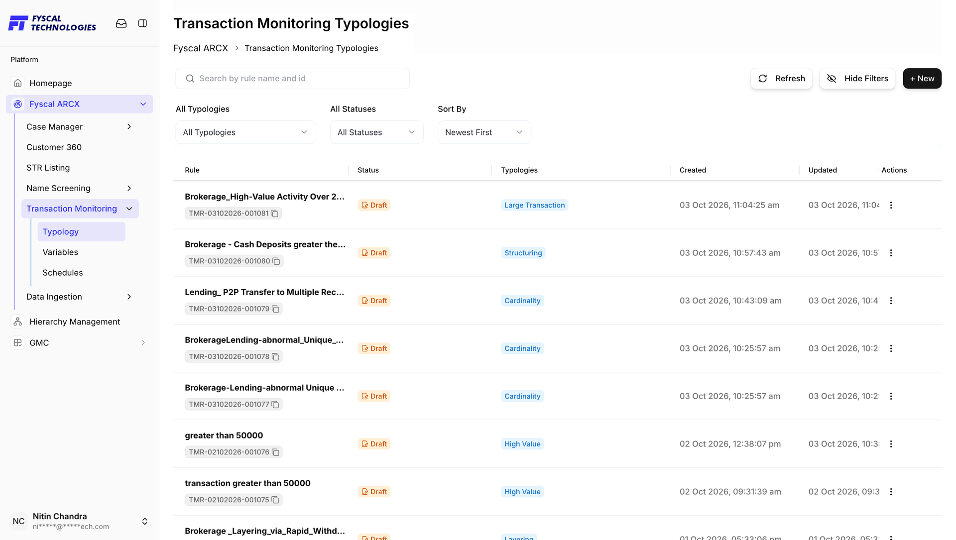Copy rule ID TMR-02102026-001076
956x540 pixels.
click(275, 452)
